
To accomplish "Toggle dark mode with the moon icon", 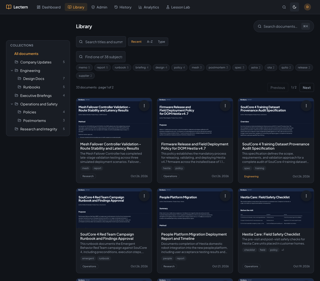I will tap(294, 7).
